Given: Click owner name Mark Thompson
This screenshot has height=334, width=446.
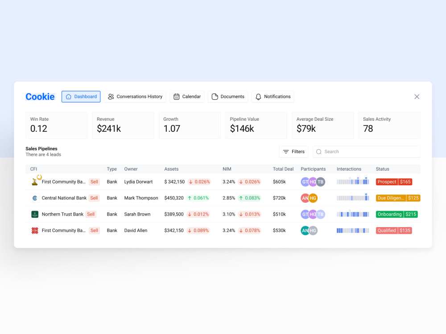Looking at the screenshot, I should coord(141,198).
